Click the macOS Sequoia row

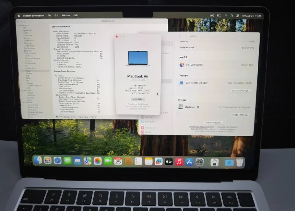[x=216, y=65]
